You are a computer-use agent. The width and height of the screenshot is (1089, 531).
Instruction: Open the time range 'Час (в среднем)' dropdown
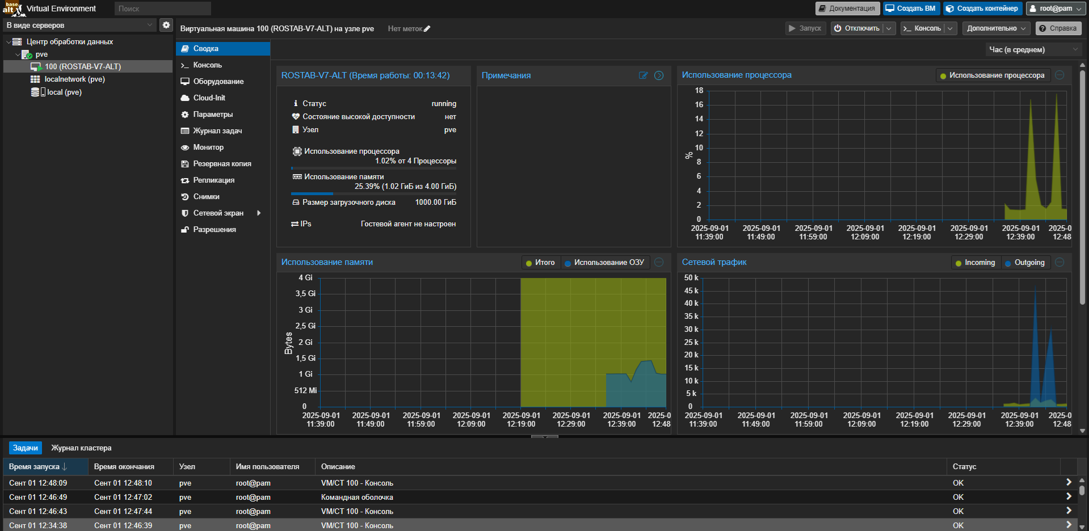[1032, 50]
